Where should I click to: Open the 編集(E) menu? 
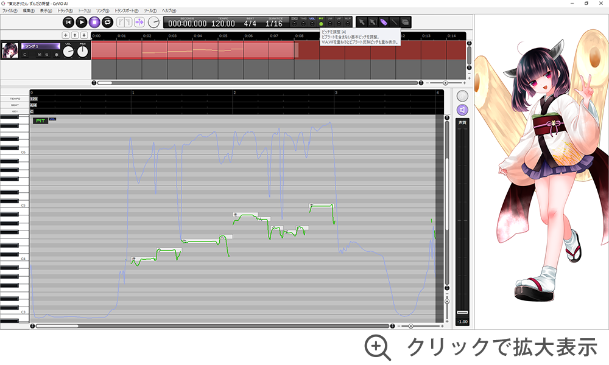pyautogui.click(x=29, y=11)
